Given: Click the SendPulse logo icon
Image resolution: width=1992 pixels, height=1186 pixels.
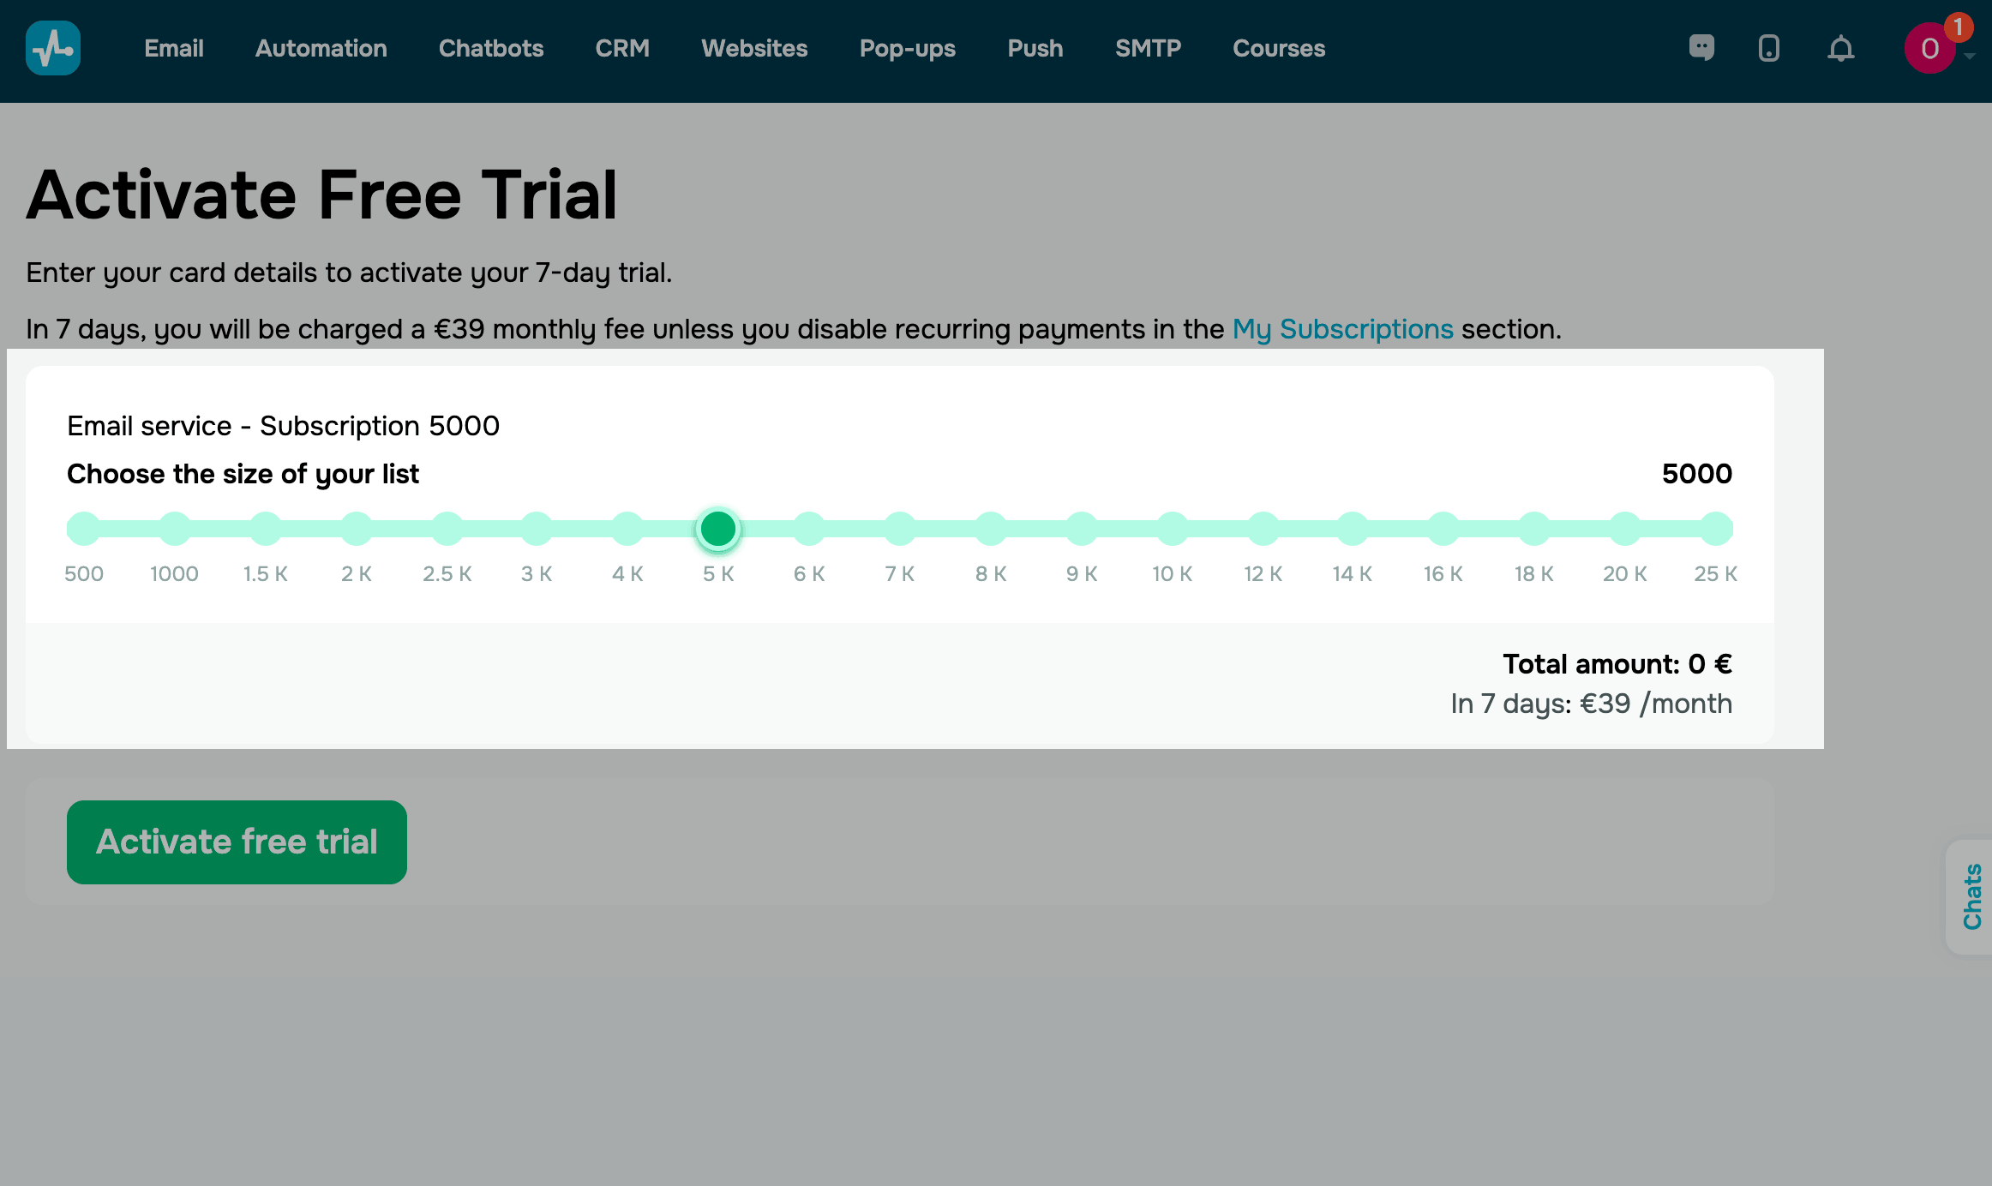Looking at the screenshot, I should 53,48.
